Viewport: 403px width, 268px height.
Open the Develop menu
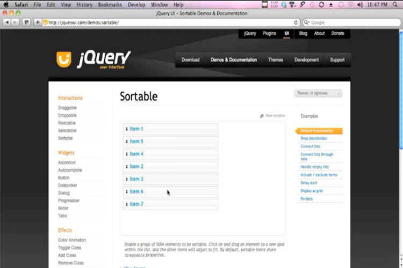(136, 5)
